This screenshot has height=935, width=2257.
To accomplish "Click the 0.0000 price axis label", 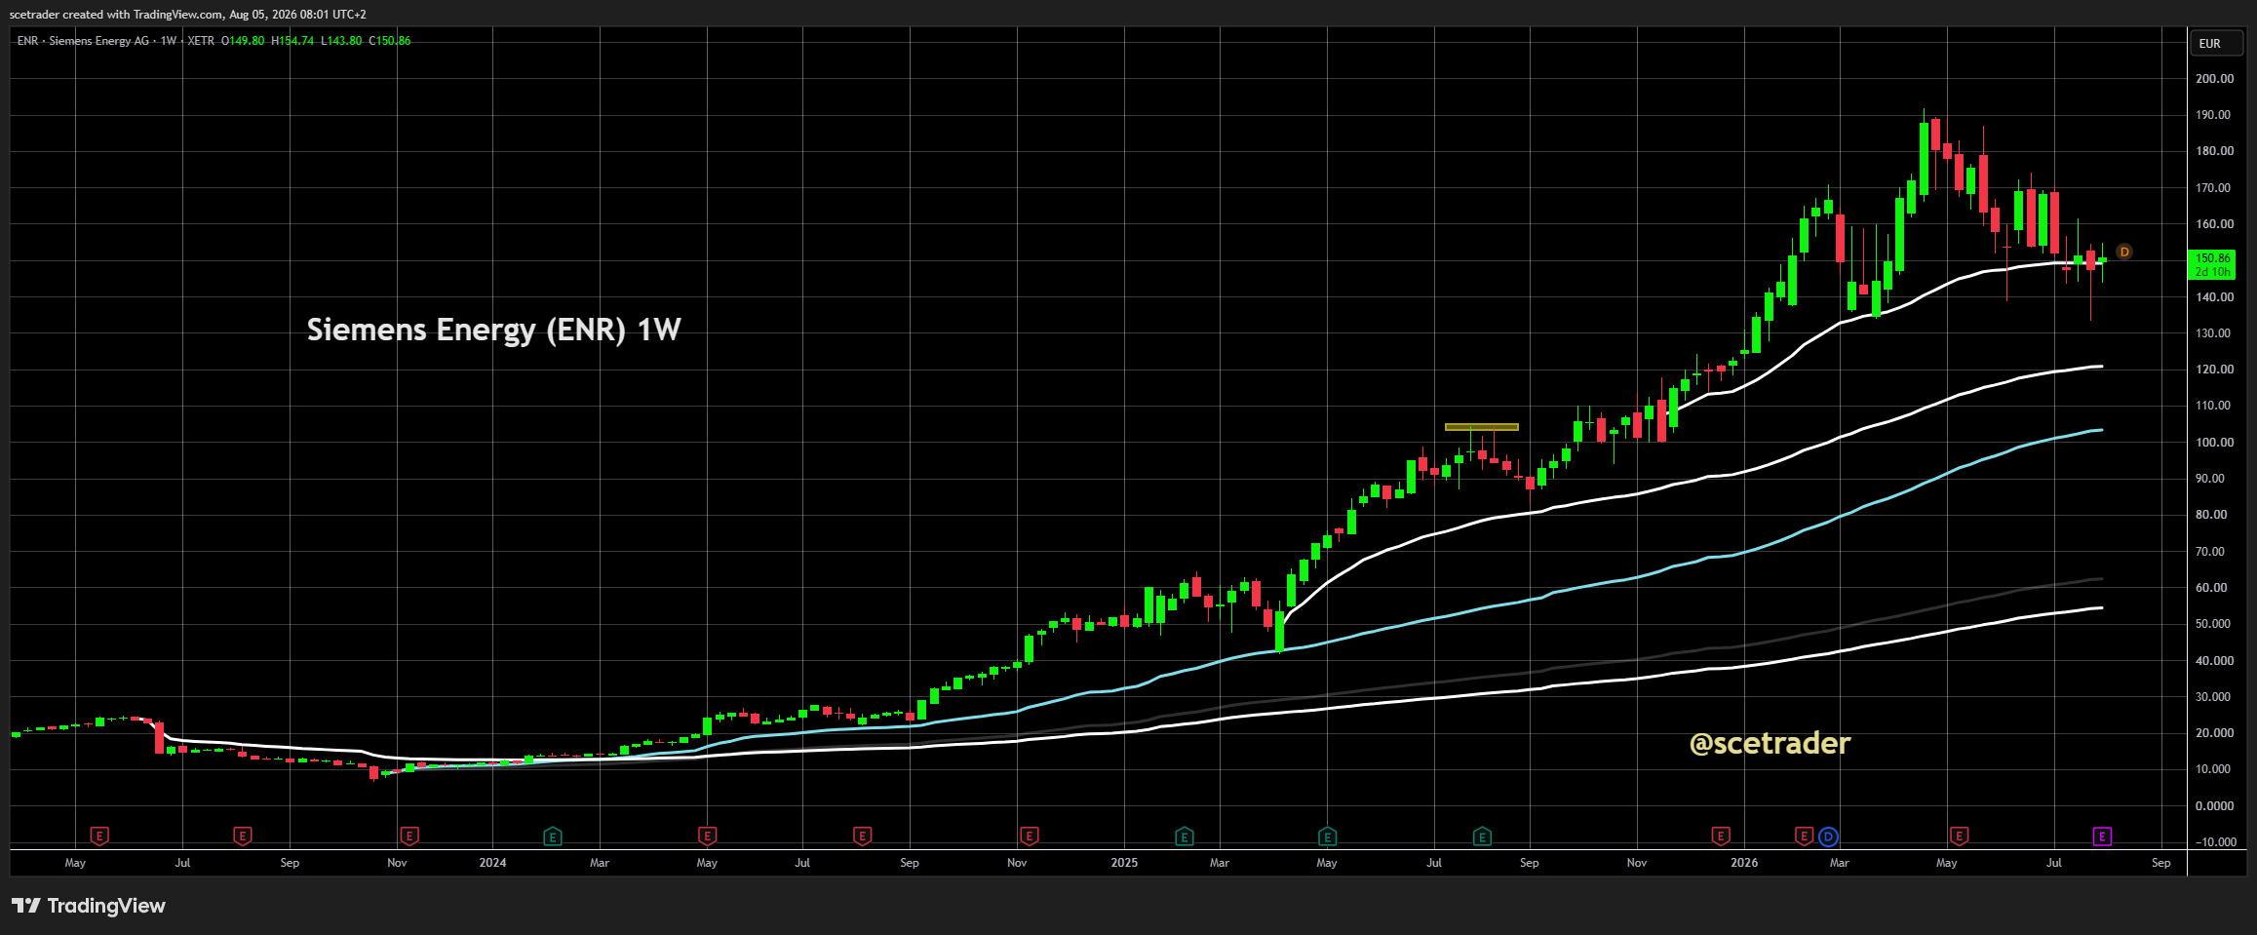I will click(x=2214, y=806).
